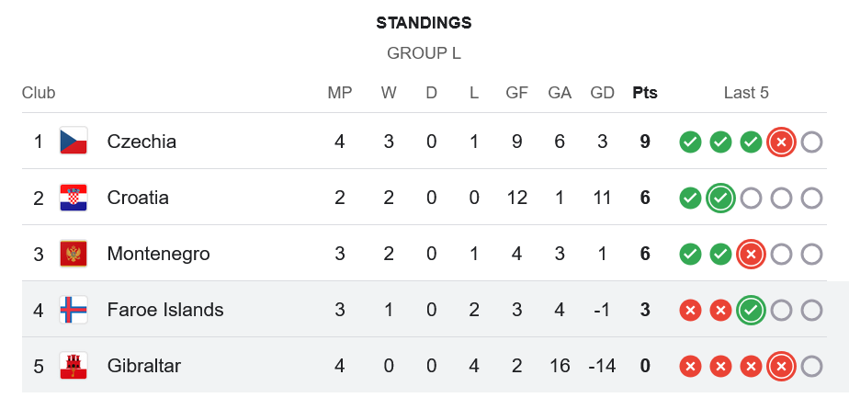Select the Gibraltar team name

[144, 366]
